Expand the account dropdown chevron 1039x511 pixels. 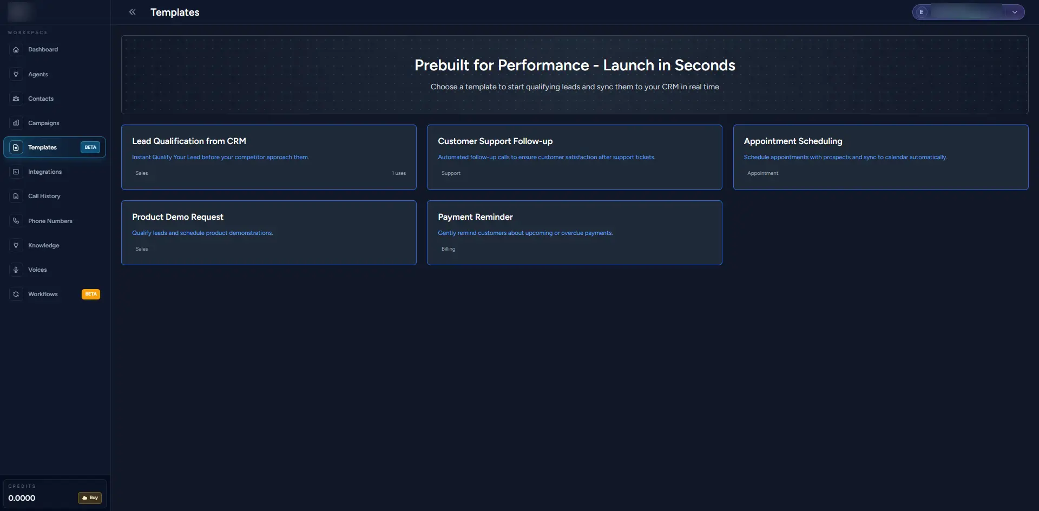point(1015,12)
